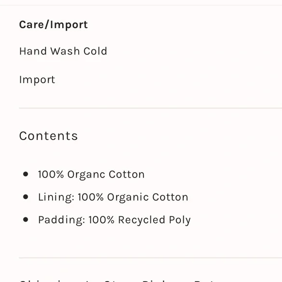Expand the Contents section heading
The height and width of the screenshot is (282, 282).
tap(49, 136)
